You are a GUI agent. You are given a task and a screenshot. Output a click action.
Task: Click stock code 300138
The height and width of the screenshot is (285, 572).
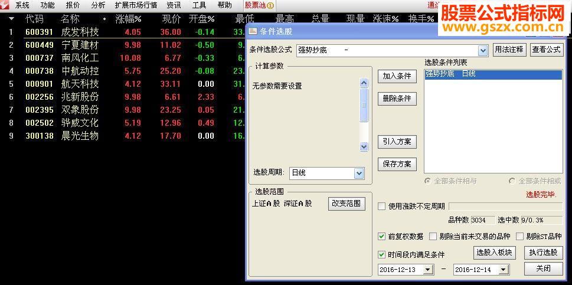click(x=40, y=136)
